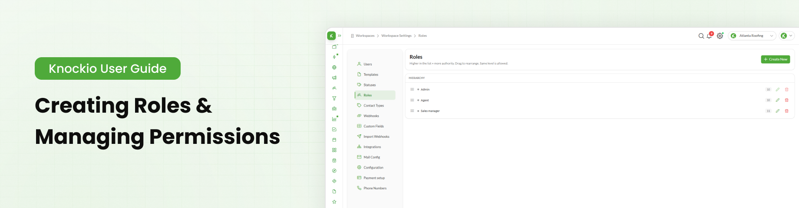Select the Admin role name
Screen dimensions: 799x208
click(x=425, y=90)
